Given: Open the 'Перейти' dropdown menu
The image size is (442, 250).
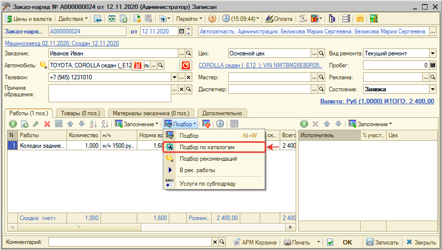Looking at the screenshot, I should coord(189,19).
